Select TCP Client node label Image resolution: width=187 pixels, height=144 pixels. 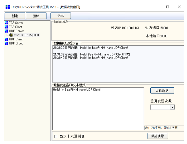15,27
